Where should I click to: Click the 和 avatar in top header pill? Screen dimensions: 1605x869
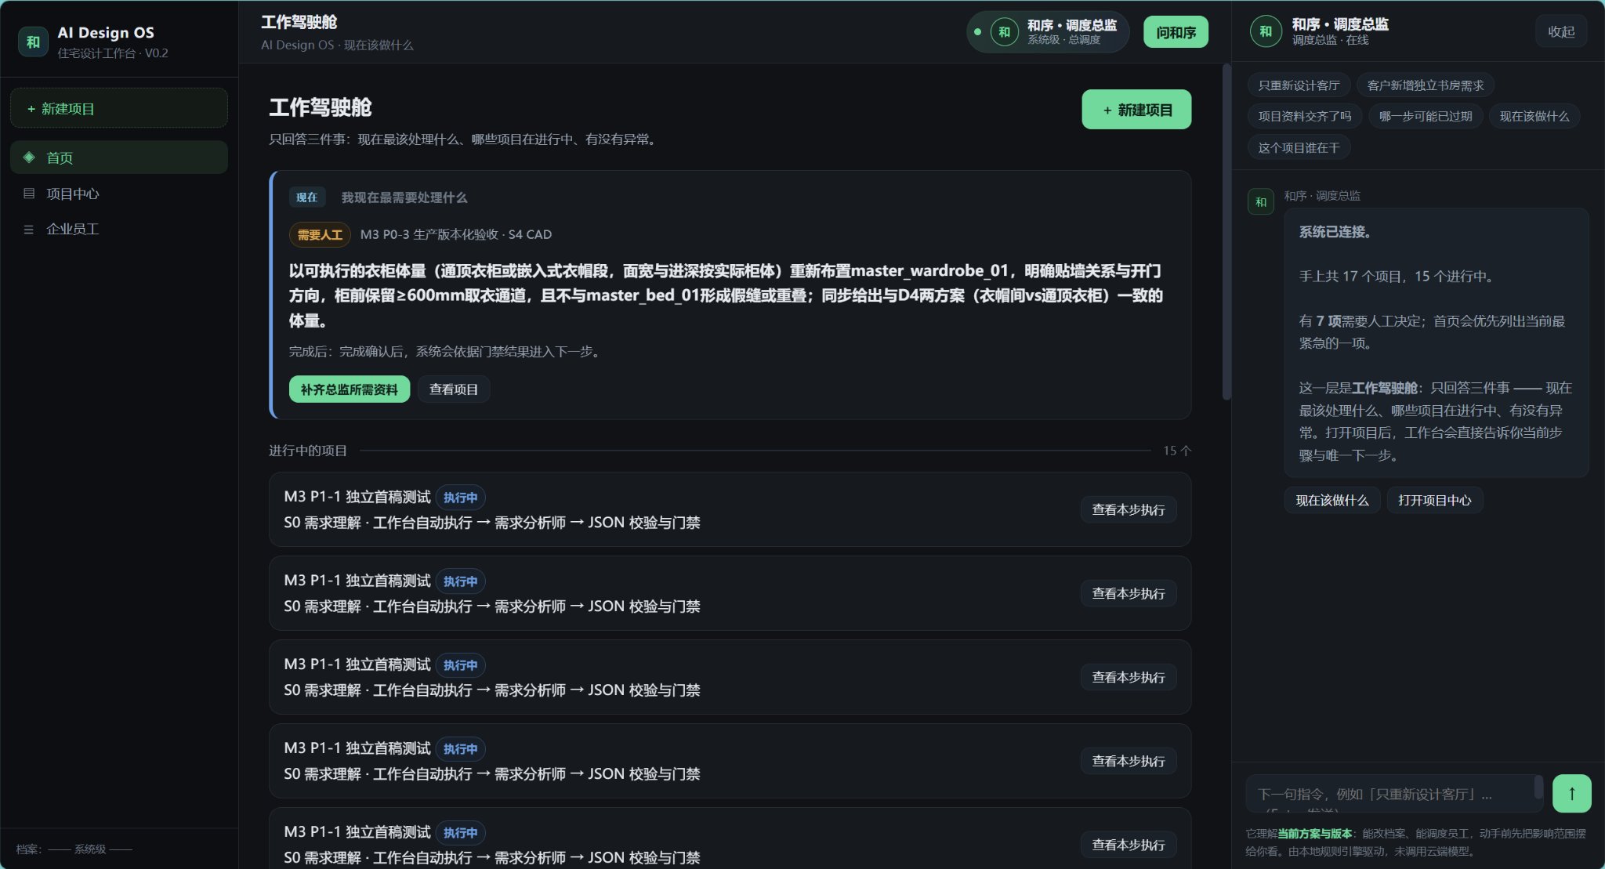pos(1004,32)
